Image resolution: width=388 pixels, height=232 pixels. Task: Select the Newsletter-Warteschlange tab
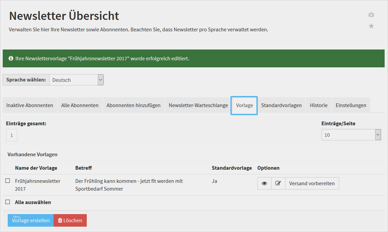point(198,105)
